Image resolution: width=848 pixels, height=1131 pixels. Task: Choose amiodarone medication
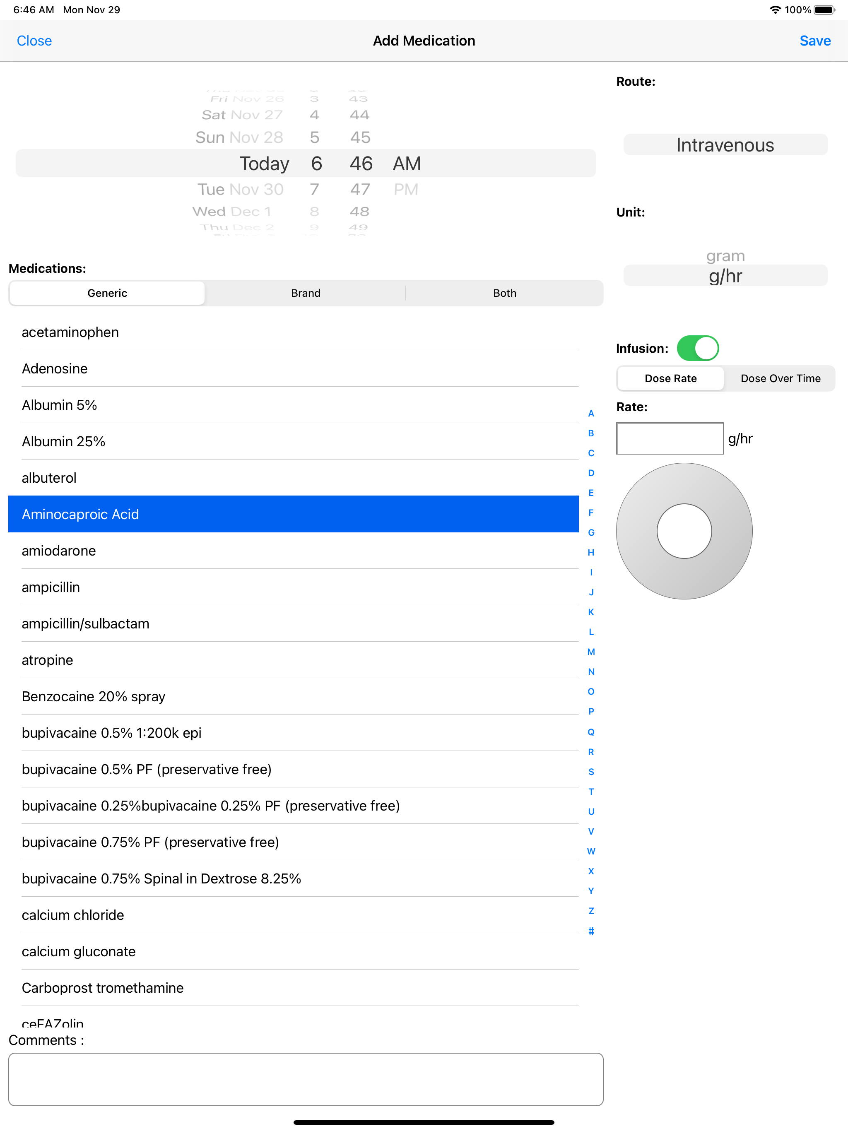[294, 550]
